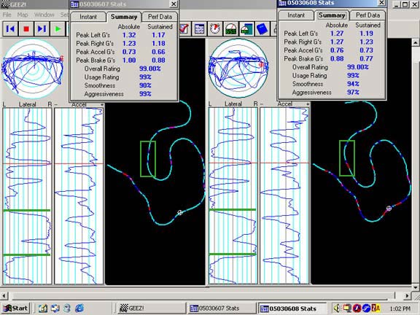Click the Start button on taskbar
Viewport: 420px width, 315px height.
point(16,308)
